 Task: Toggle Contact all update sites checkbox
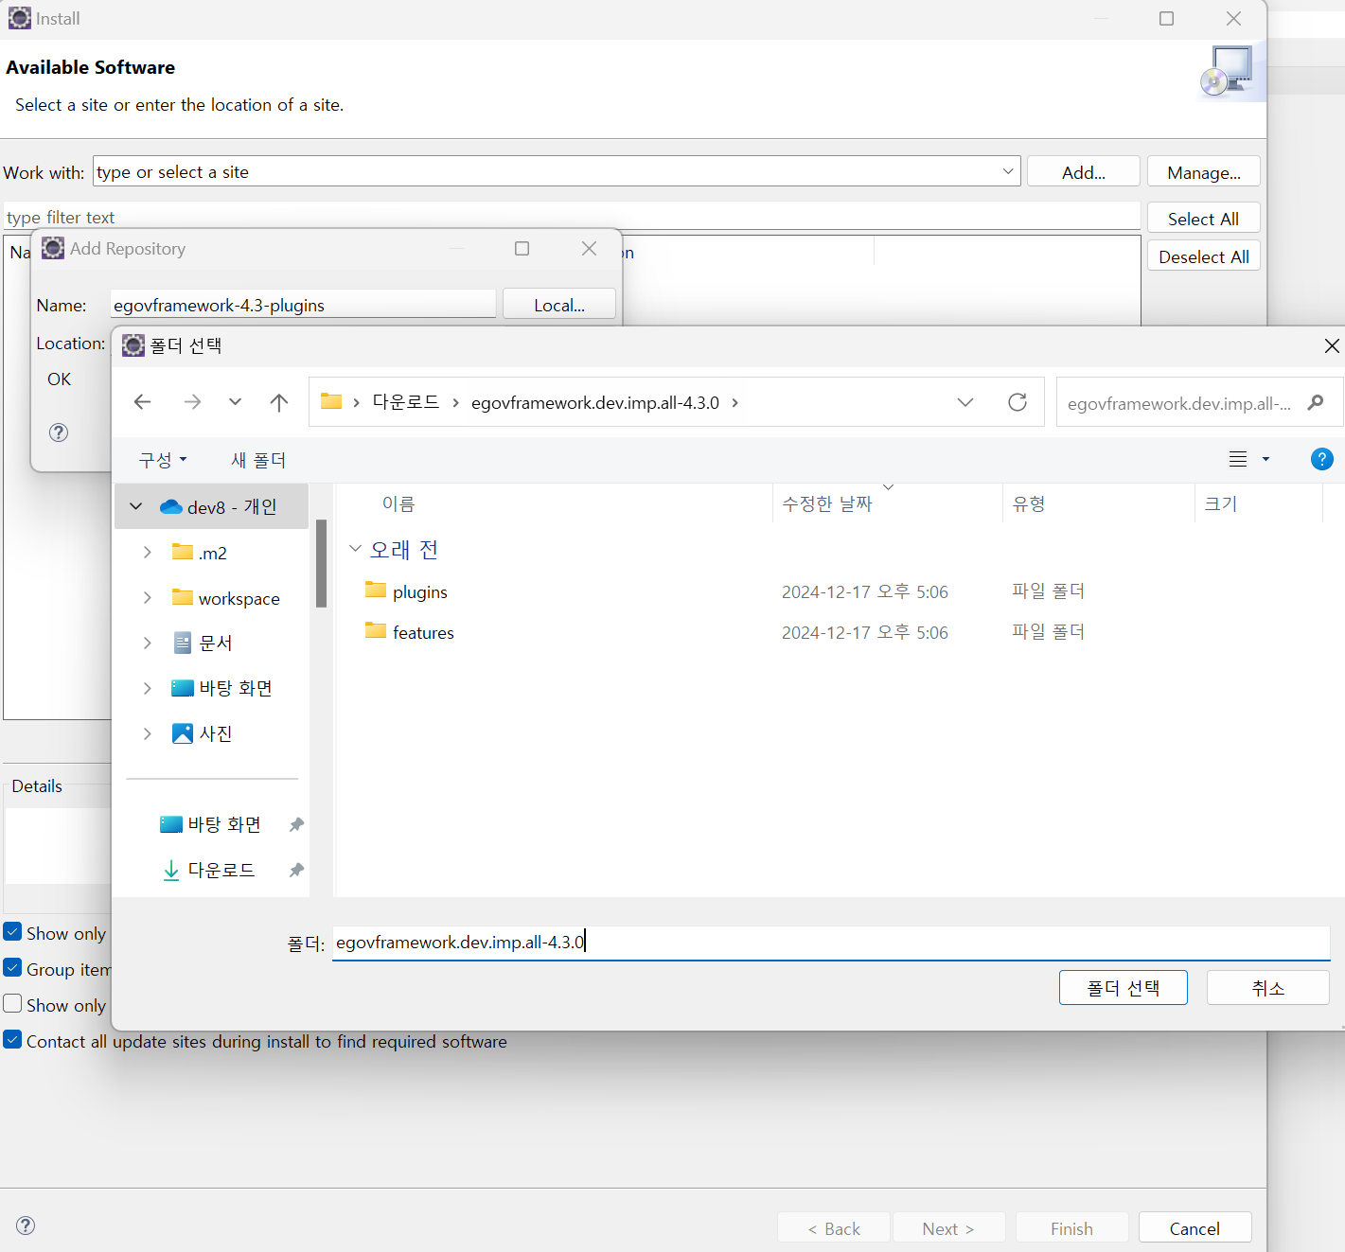click(13, 1040)
